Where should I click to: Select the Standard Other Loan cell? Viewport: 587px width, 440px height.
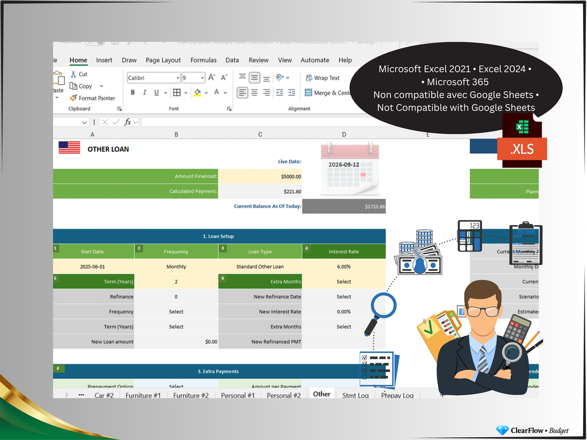pos(260,266)
